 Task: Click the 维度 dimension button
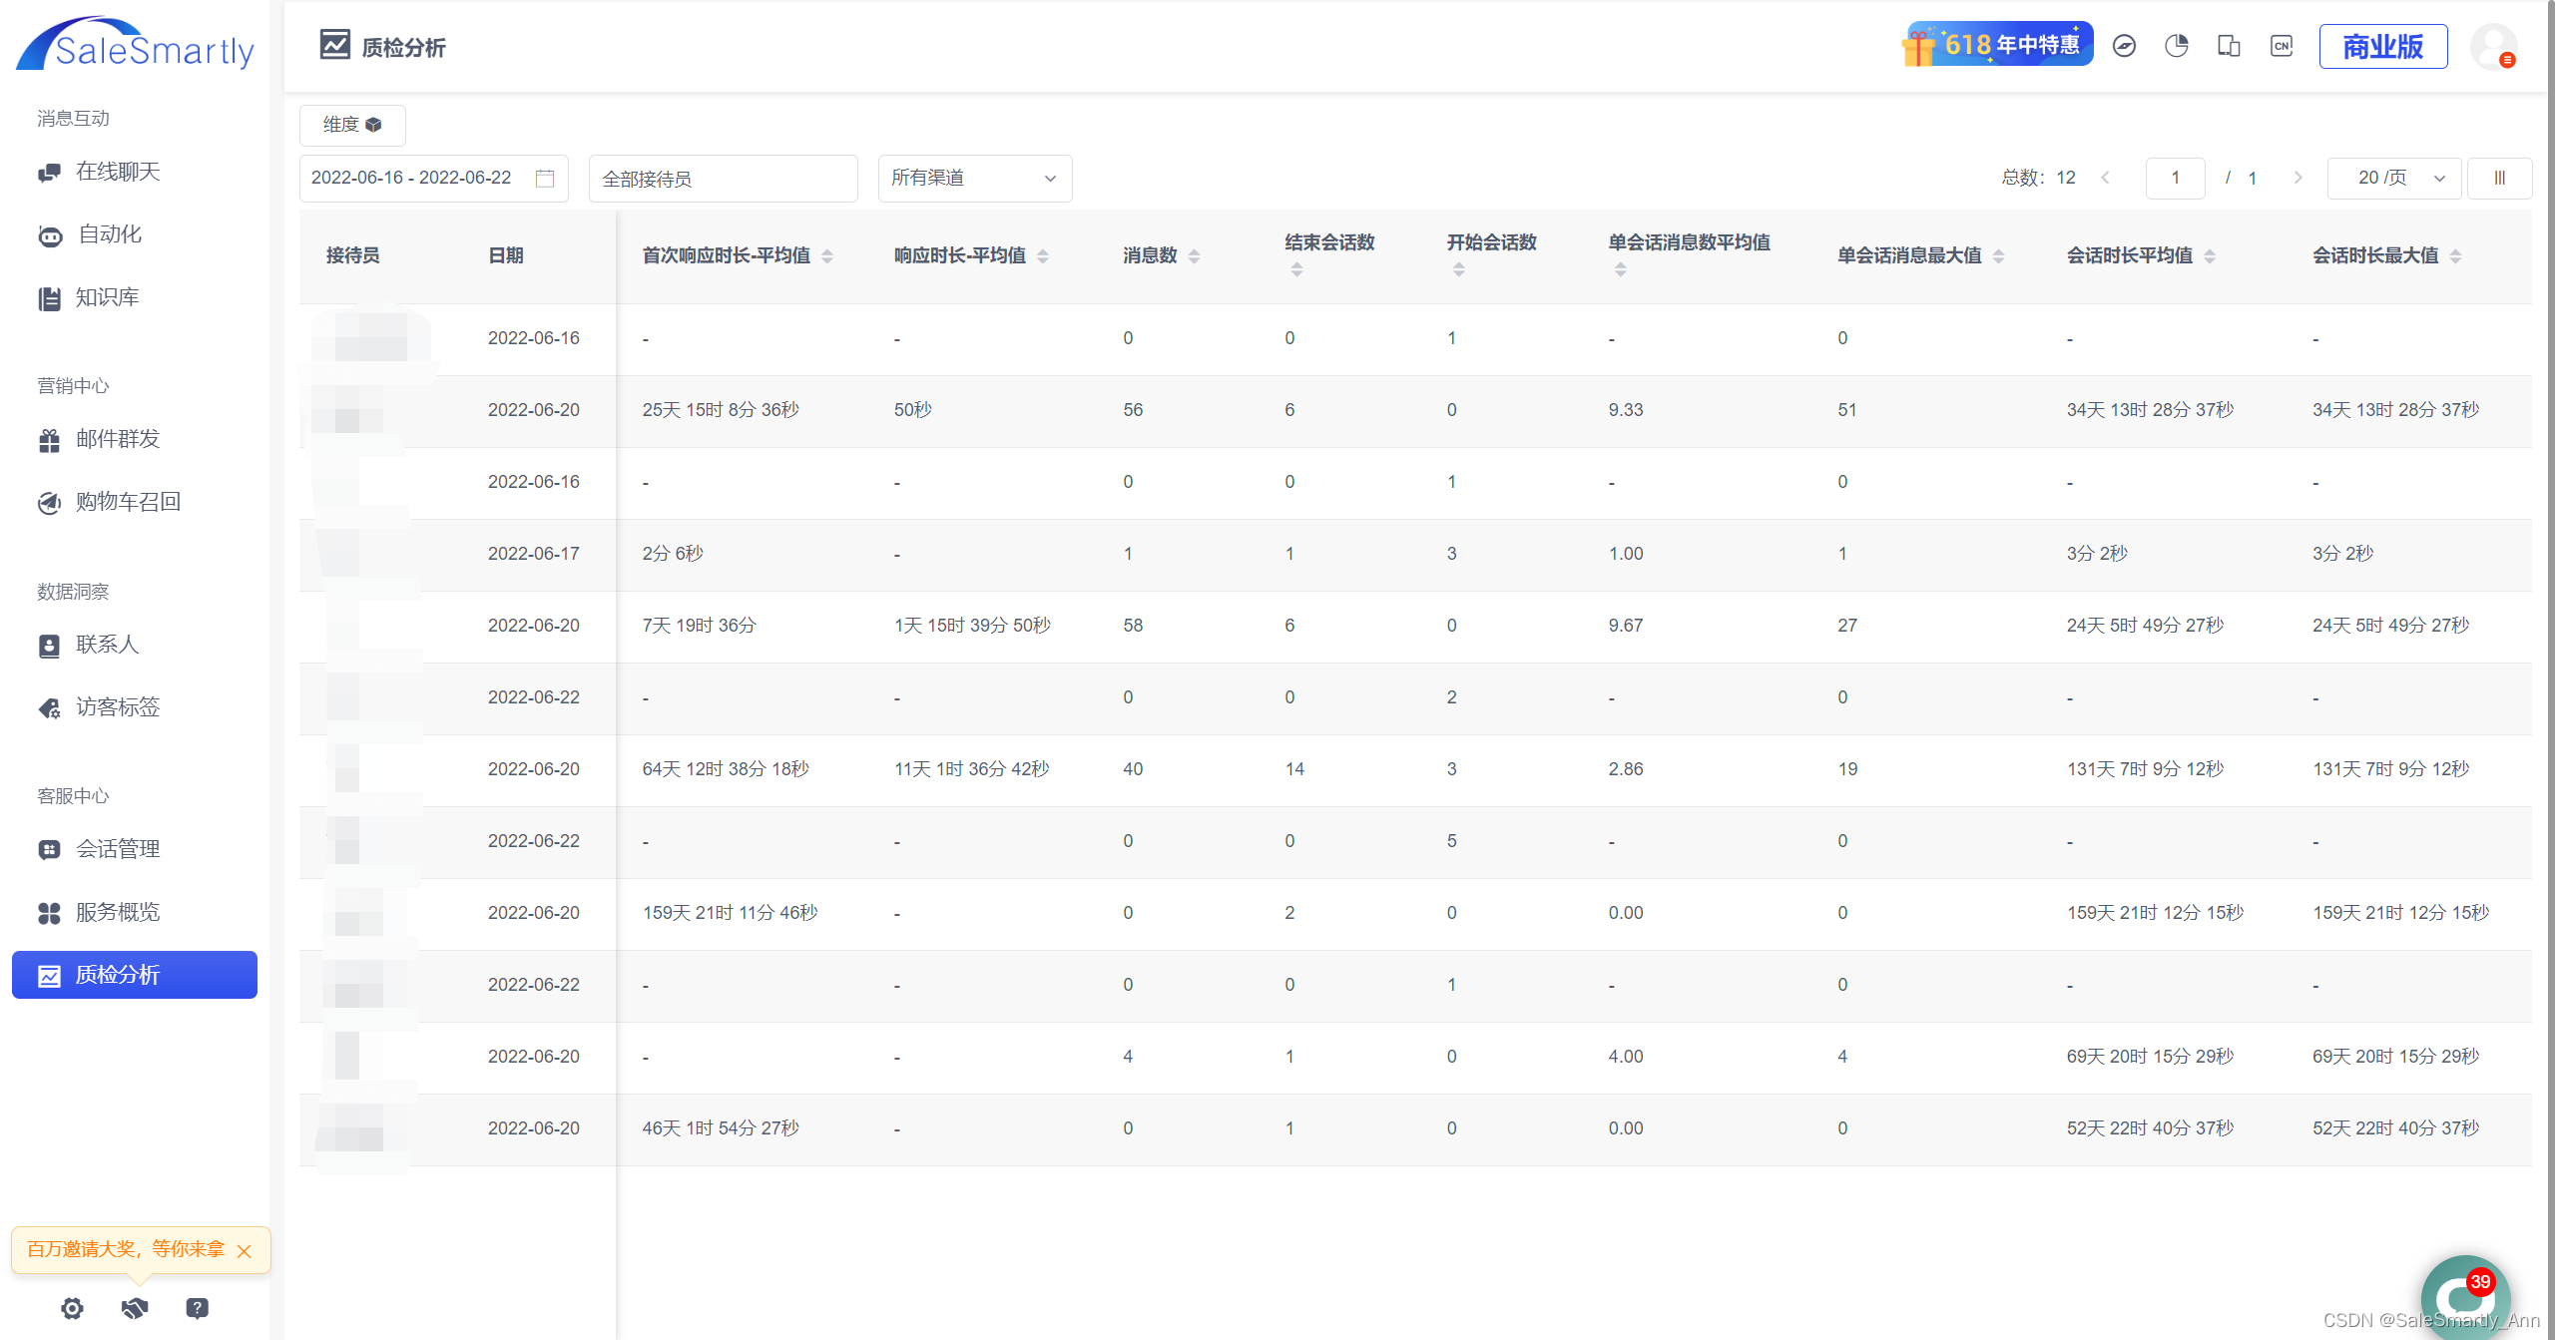pyautogui.click(x=352, y=125)
